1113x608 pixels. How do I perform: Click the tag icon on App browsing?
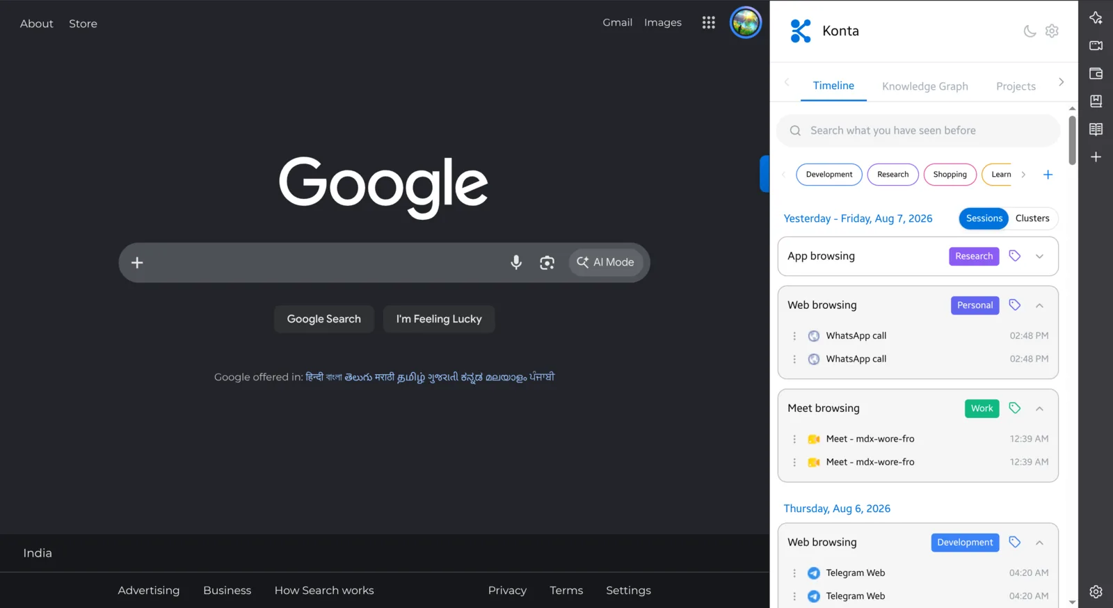(1014, 256)
